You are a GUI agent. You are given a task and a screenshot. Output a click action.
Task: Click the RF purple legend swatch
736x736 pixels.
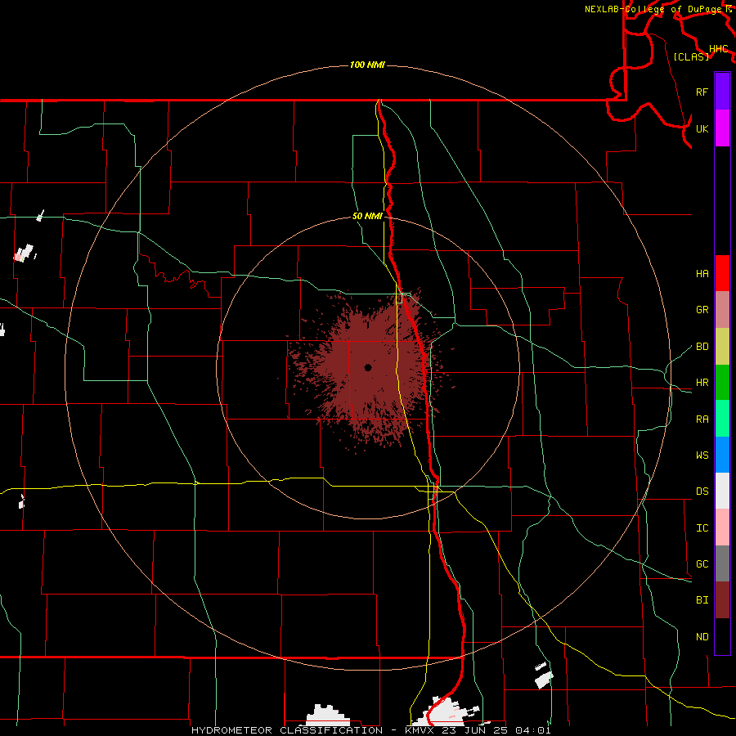722,92
